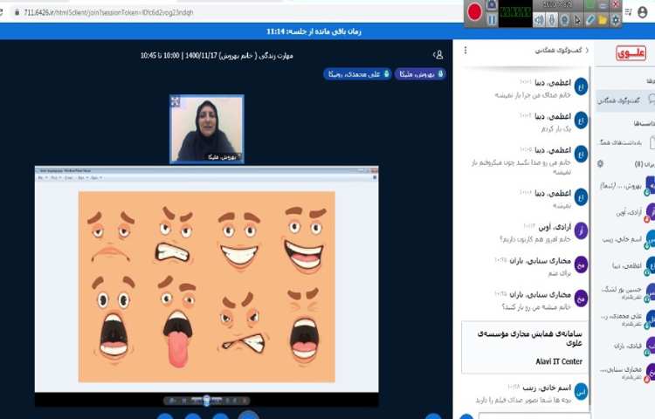The height and width of the screenshot is (419, 655).
Task: Click the session title مهارت زندگی
Action: pos(217,56)
